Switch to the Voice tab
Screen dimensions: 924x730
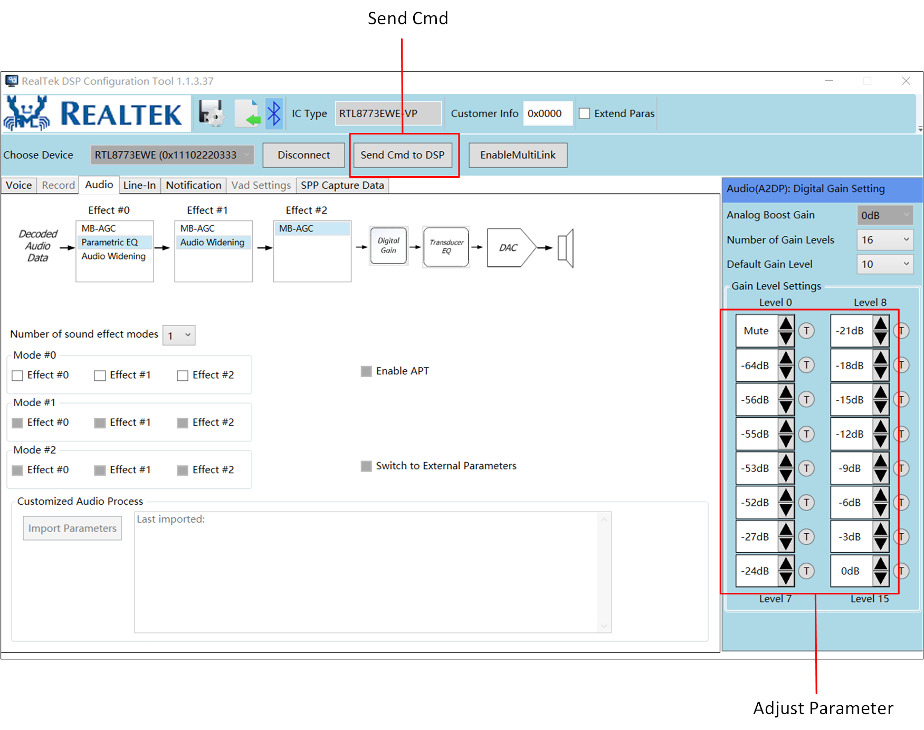click(19, 186)
